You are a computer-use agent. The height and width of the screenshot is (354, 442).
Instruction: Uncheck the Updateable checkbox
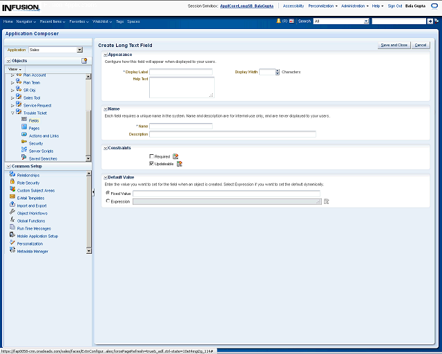tap(152, 164)
